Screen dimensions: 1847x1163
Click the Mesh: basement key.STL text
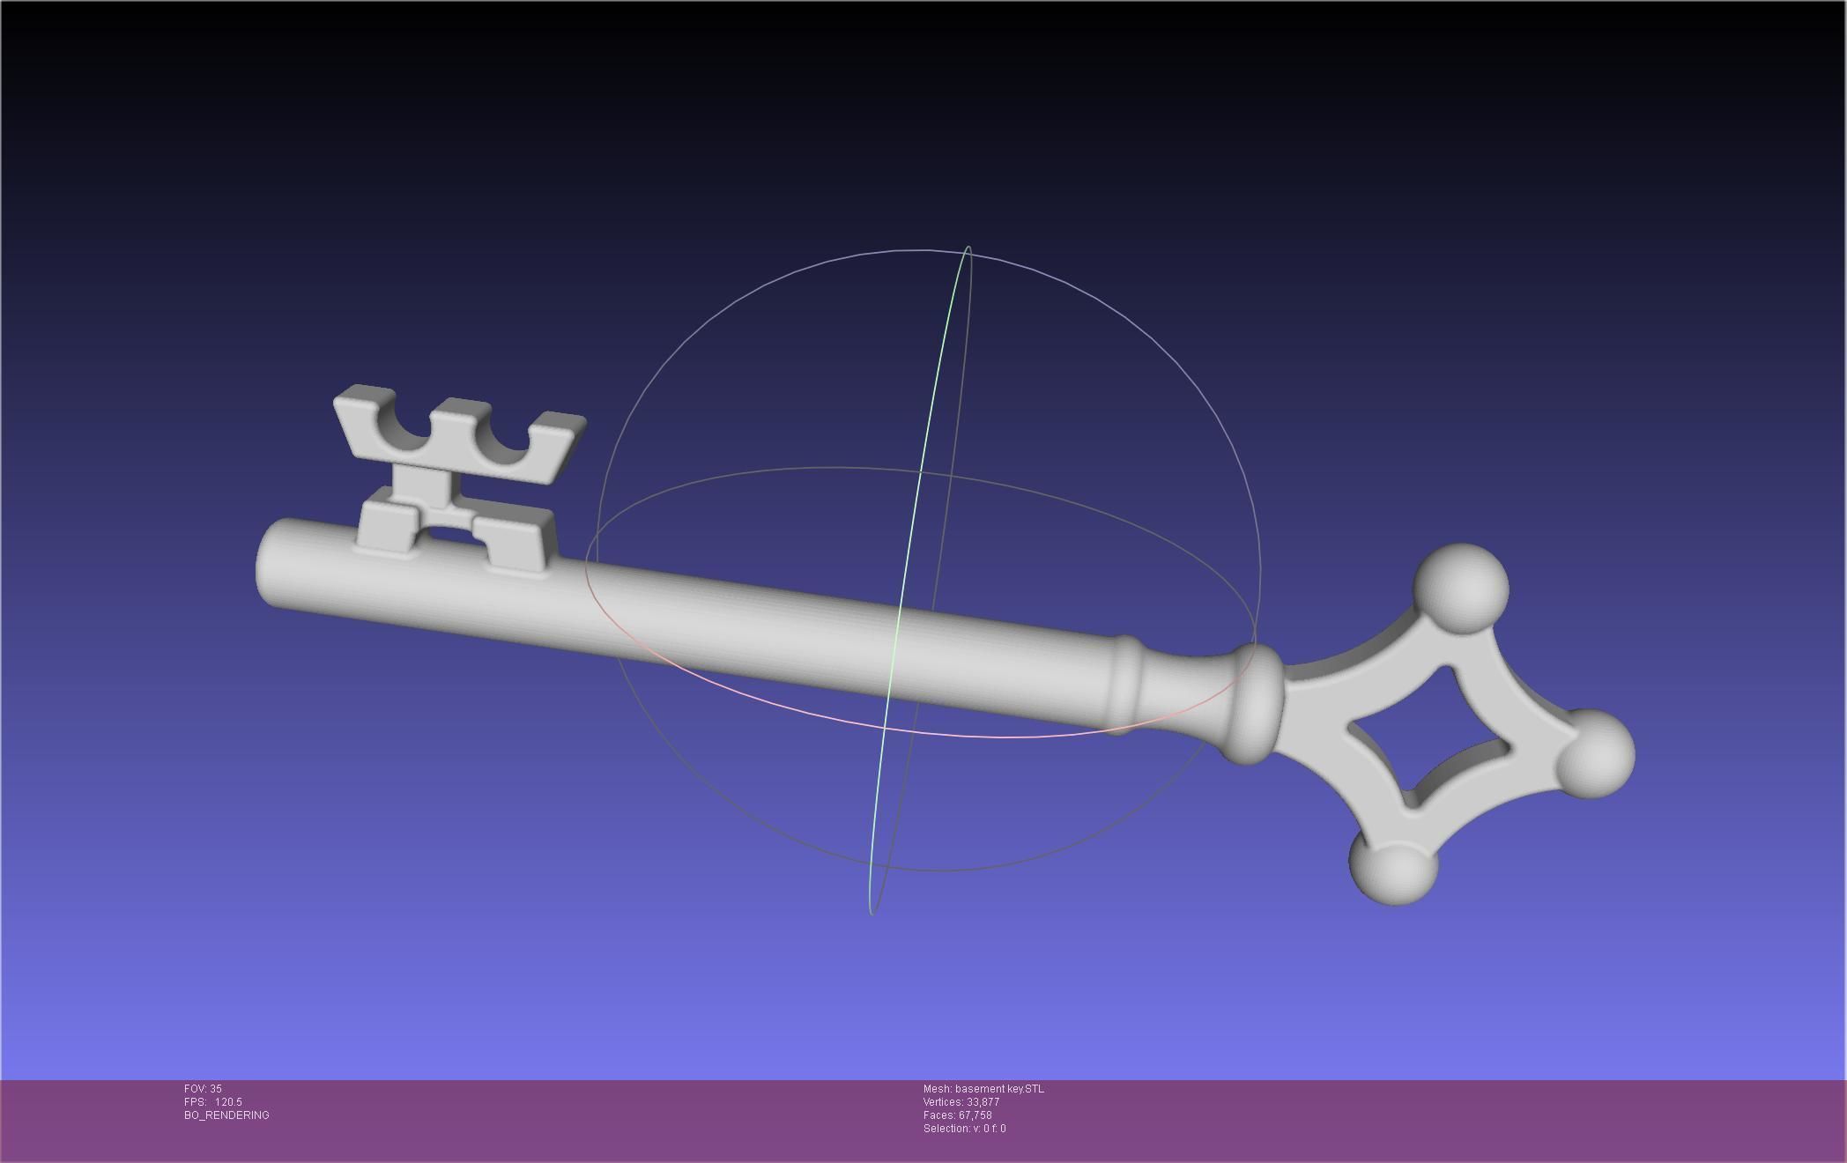(983, 1089)
